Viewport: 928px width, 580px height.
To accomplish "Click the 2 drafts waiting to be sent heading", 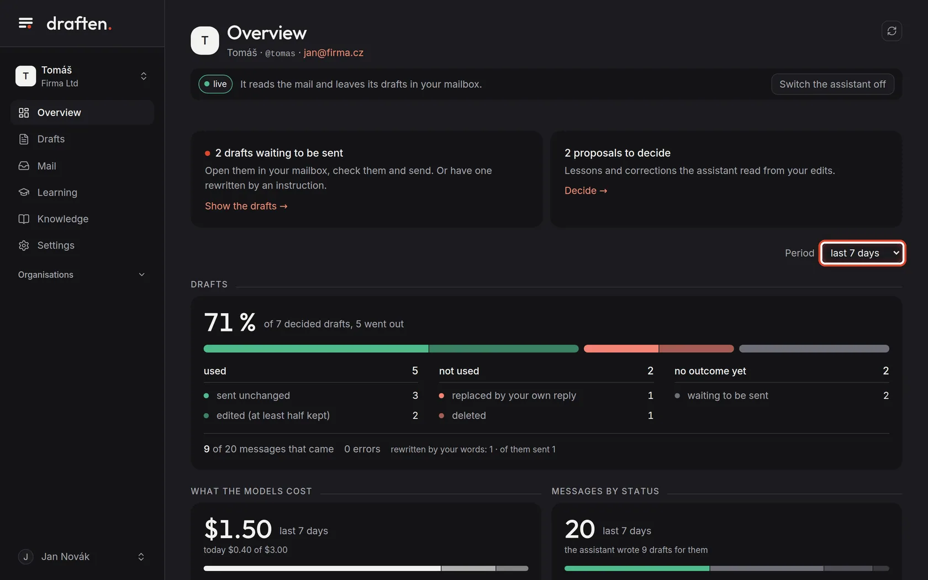I will [279, 153].
